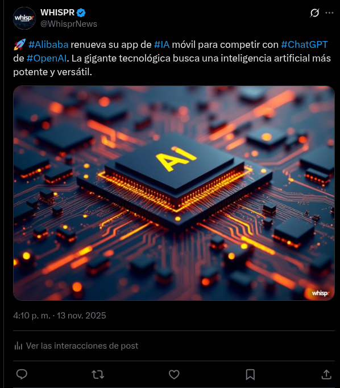Viewport: 340px width, 388px height.
Task: Open the #OpenAI hashtag
Action: [47, 58]
